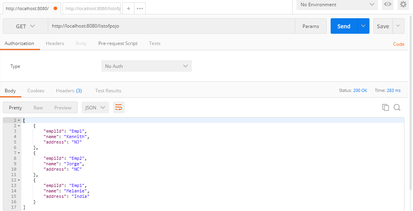Click "India" address value
Viewport: 413px width, 211px height.
pos(80,196)
